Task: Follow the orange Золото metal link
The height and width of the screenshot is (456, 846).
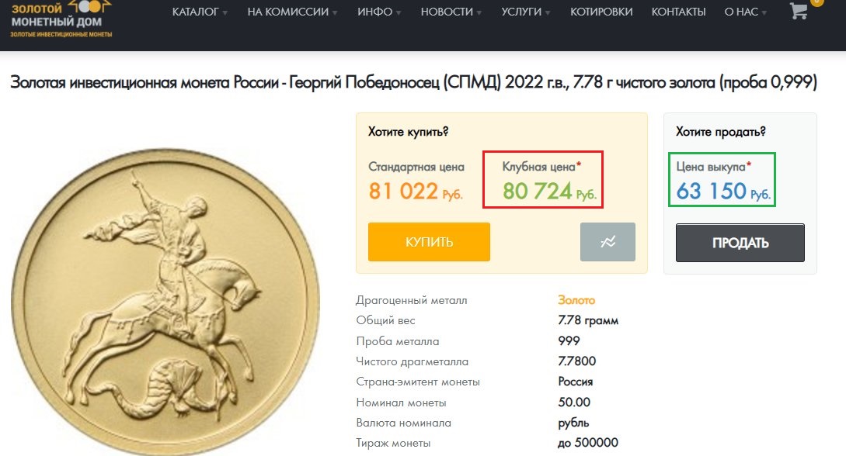Action: [x=576, y=300]
